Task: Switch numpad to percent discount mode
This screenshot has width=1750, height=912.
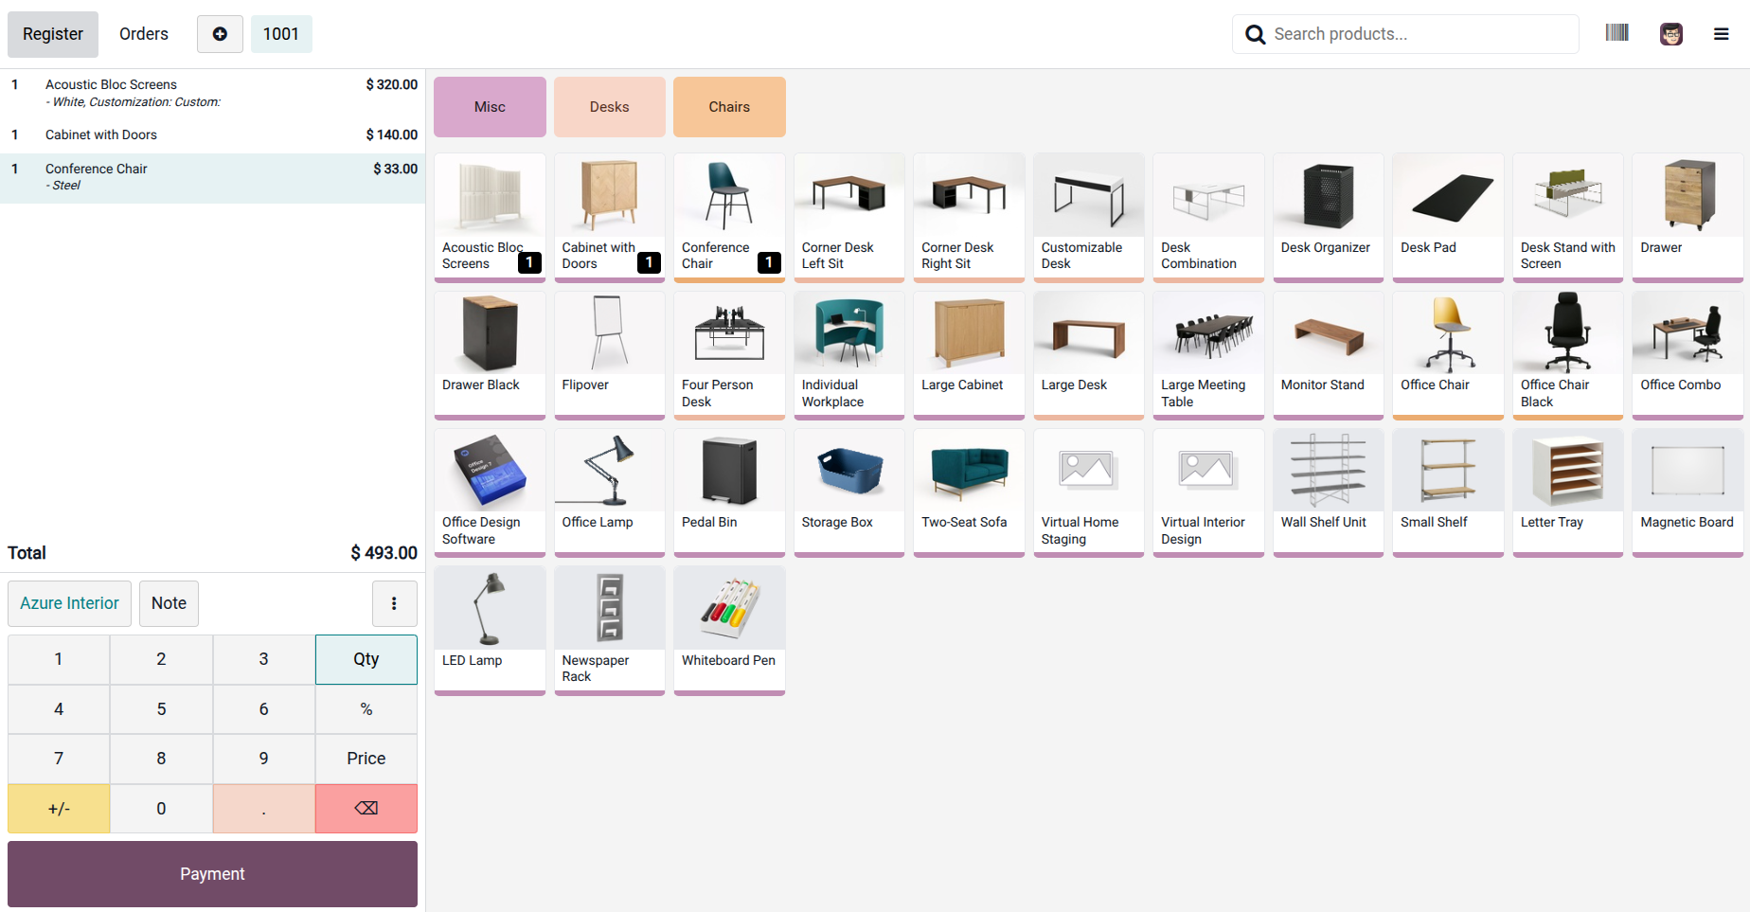Action: (x=366, y=709)
